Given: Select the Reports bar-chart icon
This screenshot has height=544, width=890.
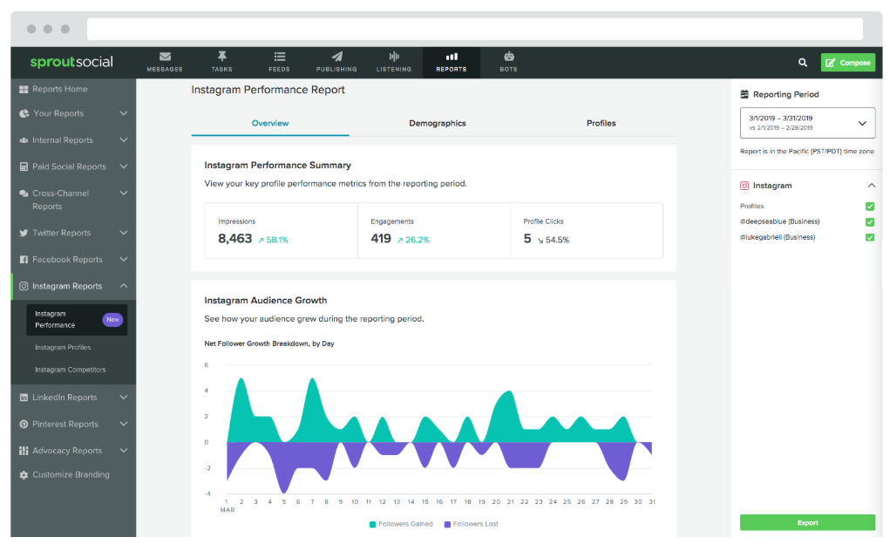Looking at the screenshot, I should 452,56.
